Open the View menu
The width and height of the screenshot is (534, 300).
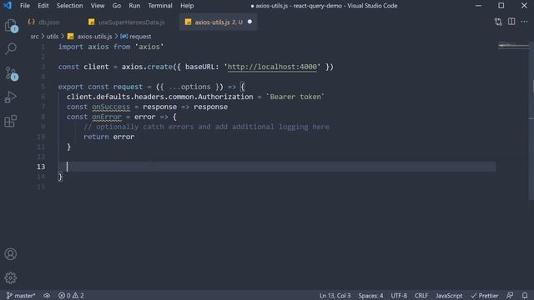(98, 6)
